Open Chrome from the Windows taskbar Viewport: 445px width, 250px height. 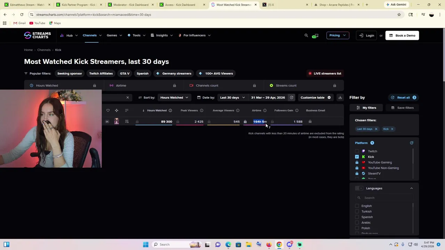(x=279, y=244)
